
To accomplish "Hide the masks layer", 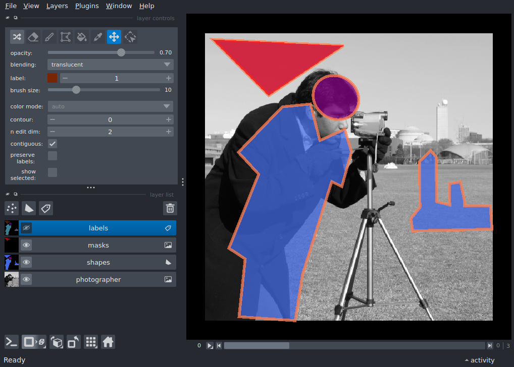I will click(26, 246).
